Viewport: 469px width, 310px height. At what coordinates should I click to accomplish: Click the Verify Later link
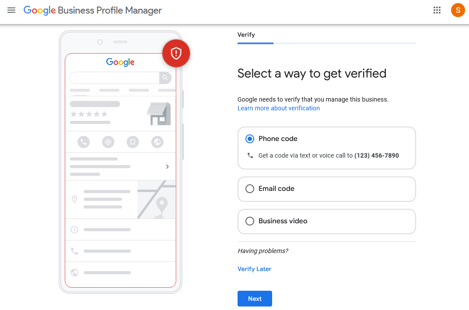pos(254,269)
